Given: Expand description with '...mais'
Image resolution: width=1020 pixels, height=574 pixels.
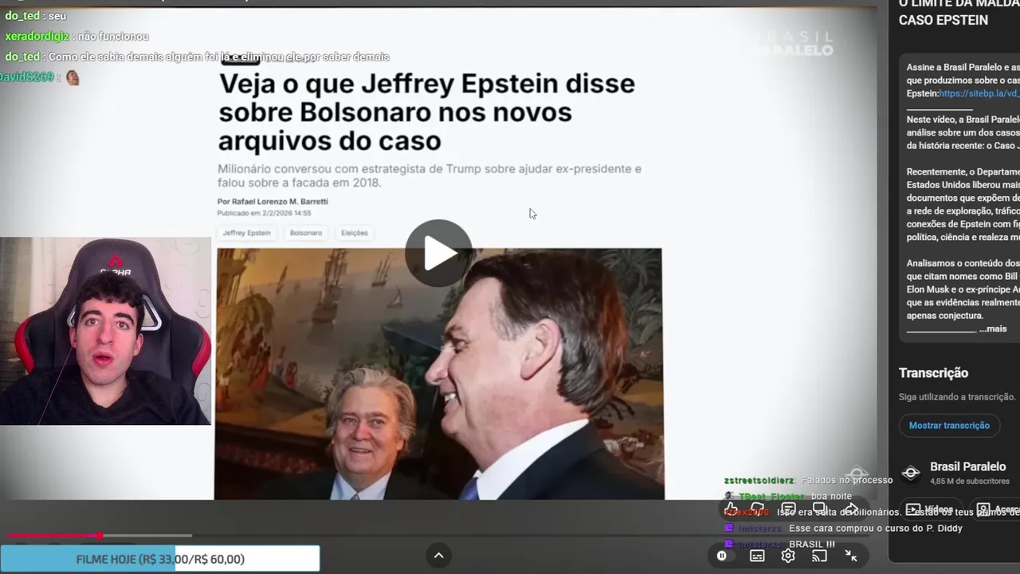Looking at the screenshot, I should click(993, 328).
